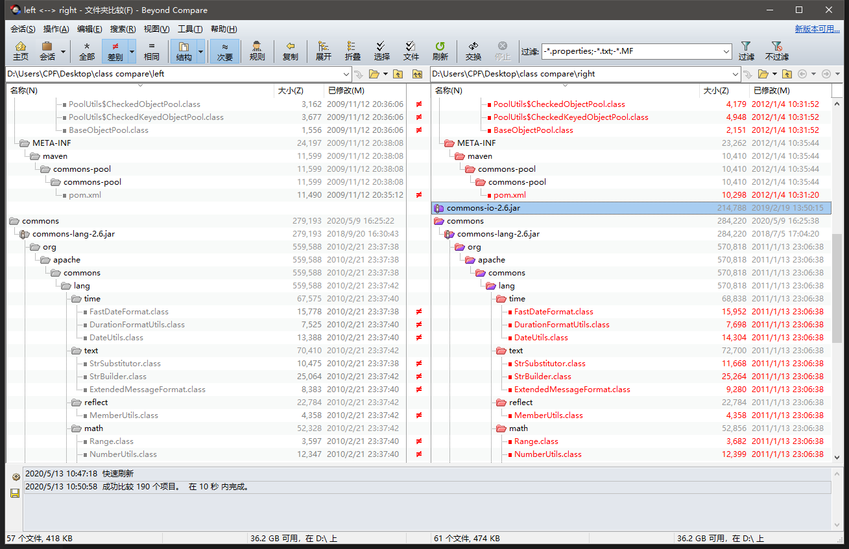Viewport: 849px width, 549px height.
Task: Sort left pane by 大小(Z) column
Action: (x=299, y=91)
